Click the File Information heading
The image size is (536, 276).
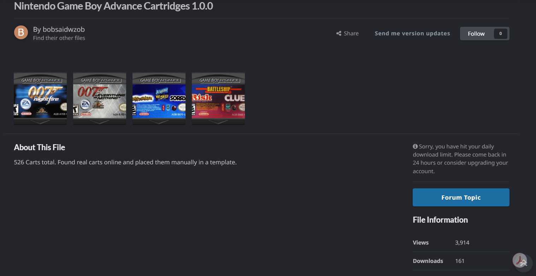point(440,220)
